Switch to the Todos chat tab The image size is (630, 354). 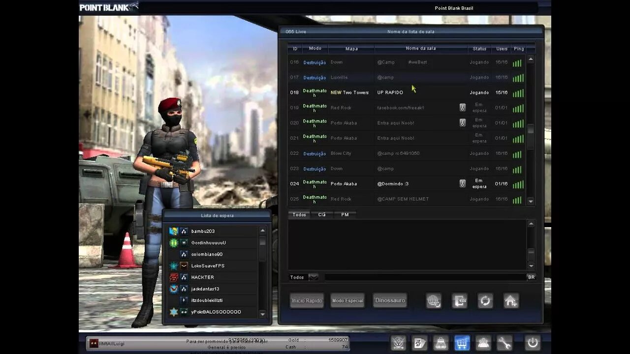299,215
